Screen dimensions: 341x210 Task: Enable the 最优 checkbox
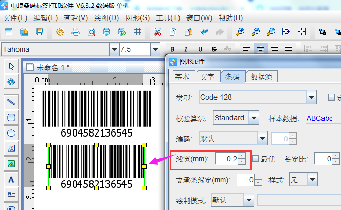pos(255,159)
